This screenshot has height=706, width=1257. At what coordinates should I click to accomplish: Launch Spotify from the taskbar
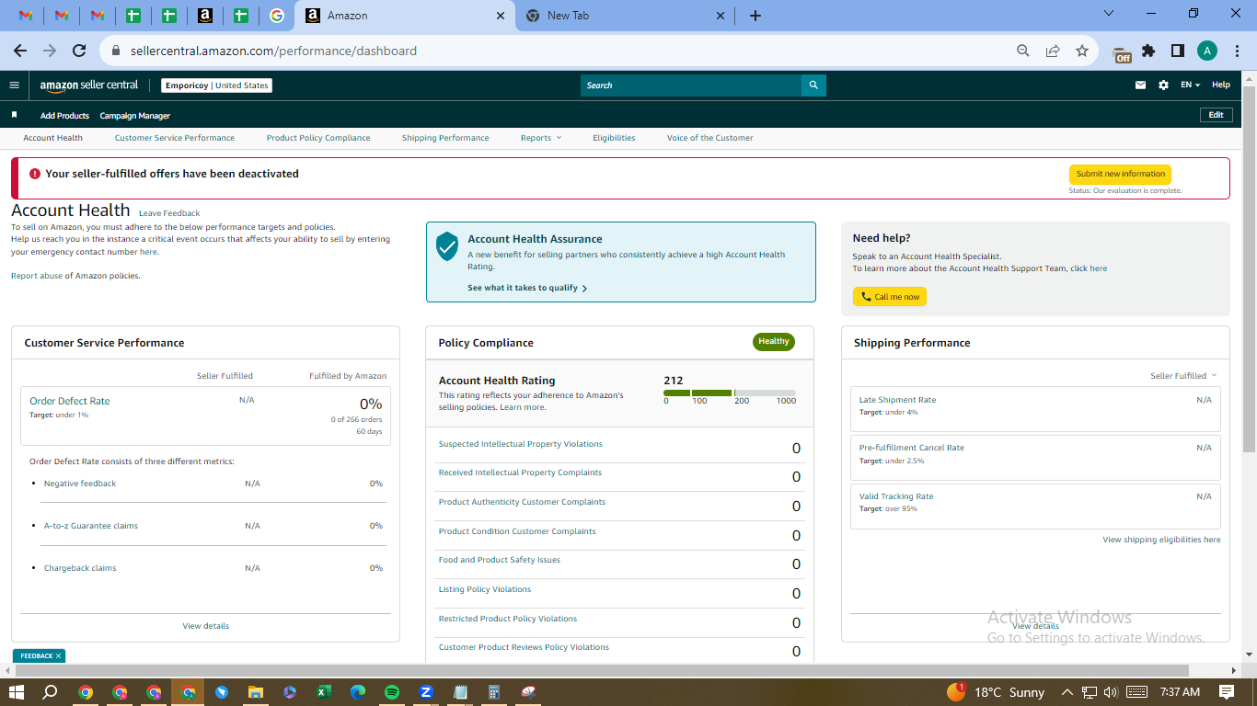(x=392, y=692)
